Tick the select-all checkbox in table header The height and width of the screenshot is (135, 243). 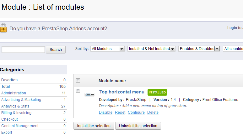[78, 81]
